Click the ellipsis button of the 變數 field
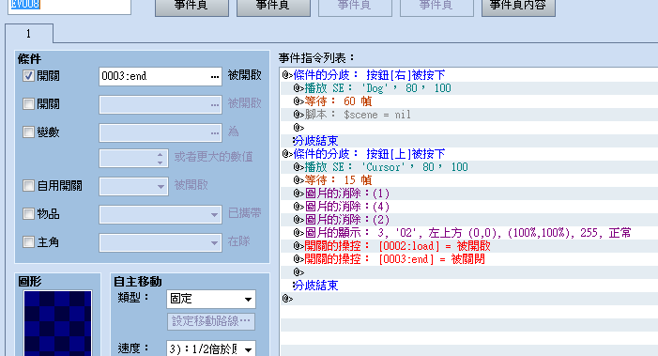 click(215, 132)
